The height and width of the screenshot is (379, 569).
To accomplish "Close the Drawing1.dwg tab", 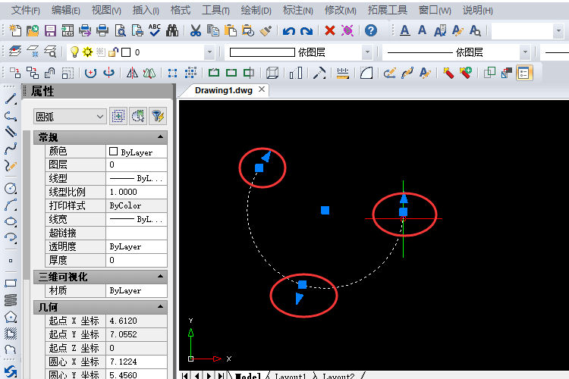I will pos(262,89).
